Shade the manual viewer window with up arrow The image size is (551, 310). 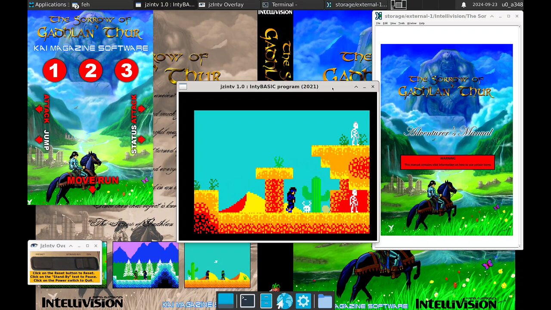coord(492,16)
